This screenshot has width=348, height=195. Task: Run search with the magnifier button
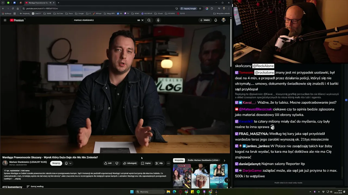149,20
